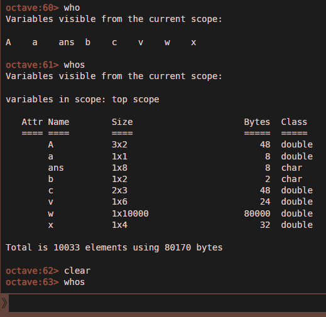Click variable name 'A' in whos table

tap(51, 144)
